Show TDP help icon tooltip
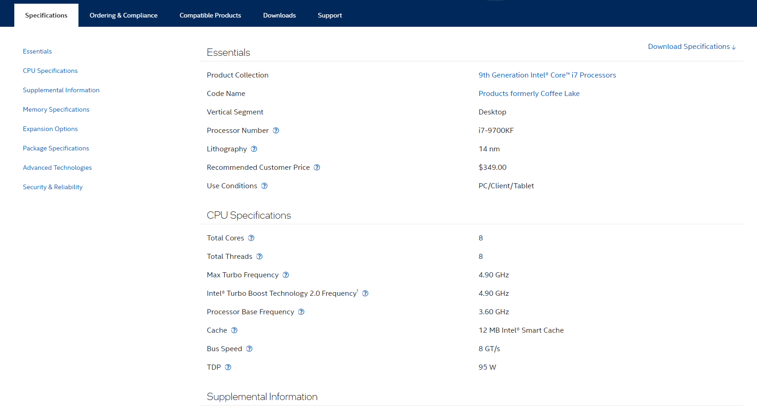The height and width of the screenshot is (407, 757). (228, 367)
